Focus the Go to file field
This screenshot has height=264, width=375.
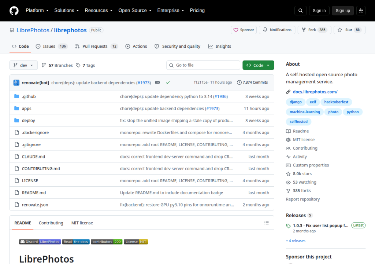[x=203, y=65]
